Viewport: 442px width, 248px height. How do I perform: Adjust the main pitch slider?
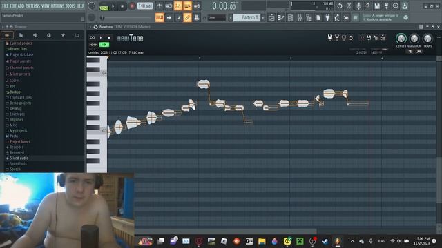[127, 18]
